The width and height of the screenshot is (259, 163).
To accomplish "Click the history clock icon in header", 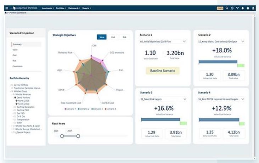I will point(232,8).
